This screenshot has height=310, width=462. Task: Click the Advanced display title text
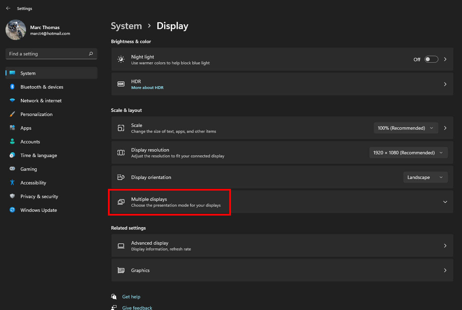(150, 243)
